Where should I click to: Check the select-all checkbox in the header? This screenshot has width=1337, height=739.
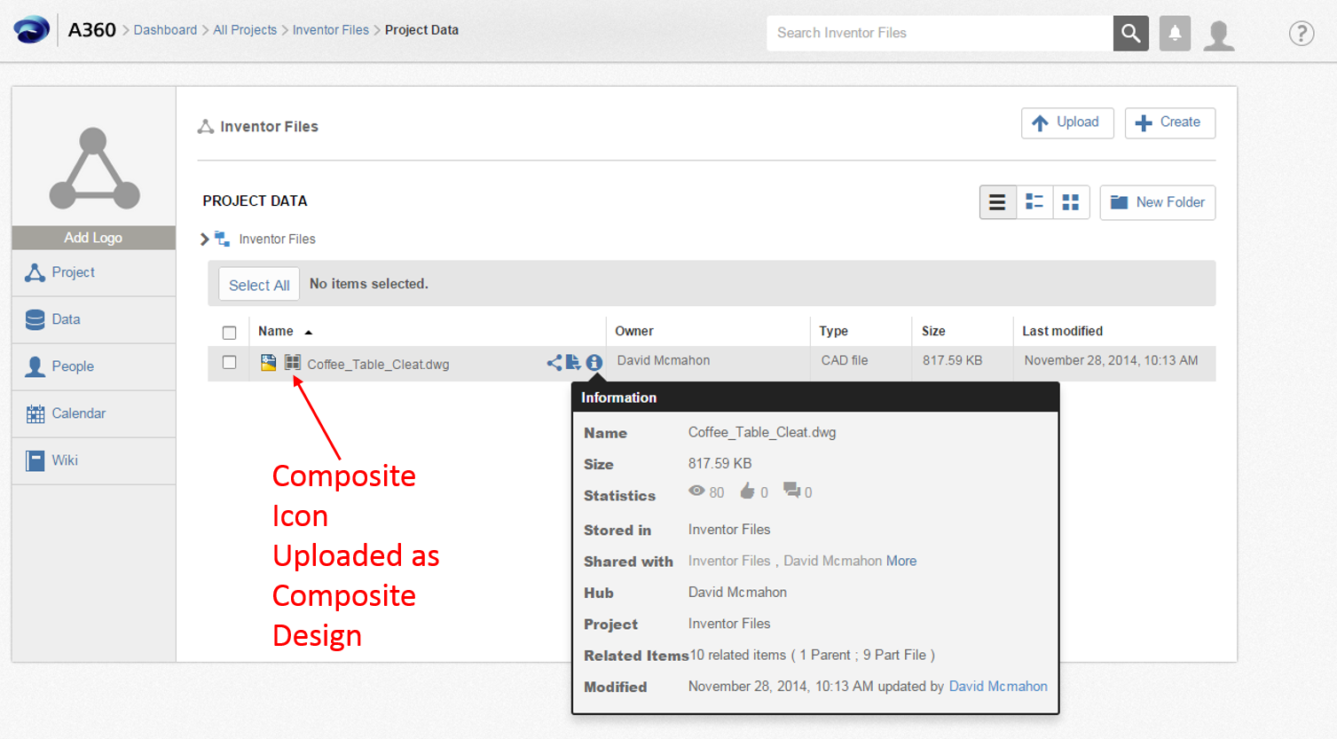click(230, 331)
